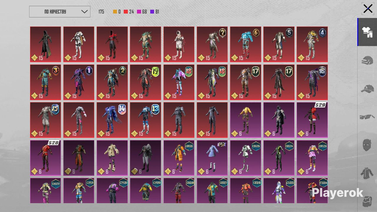
Task: Open the face mask category in sidebar
Action: [367, 145]
